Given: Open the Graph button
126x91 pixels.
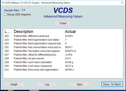Looking at the screenshot, I should point(14,84).
